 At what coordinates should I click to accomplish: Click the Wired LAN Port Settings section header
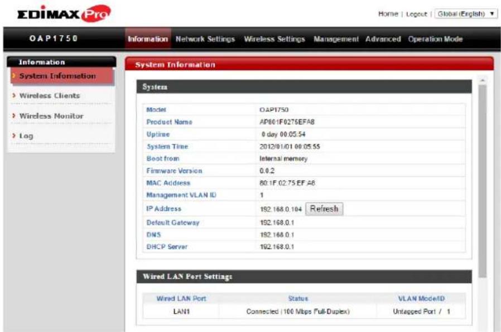pos(304,277)
